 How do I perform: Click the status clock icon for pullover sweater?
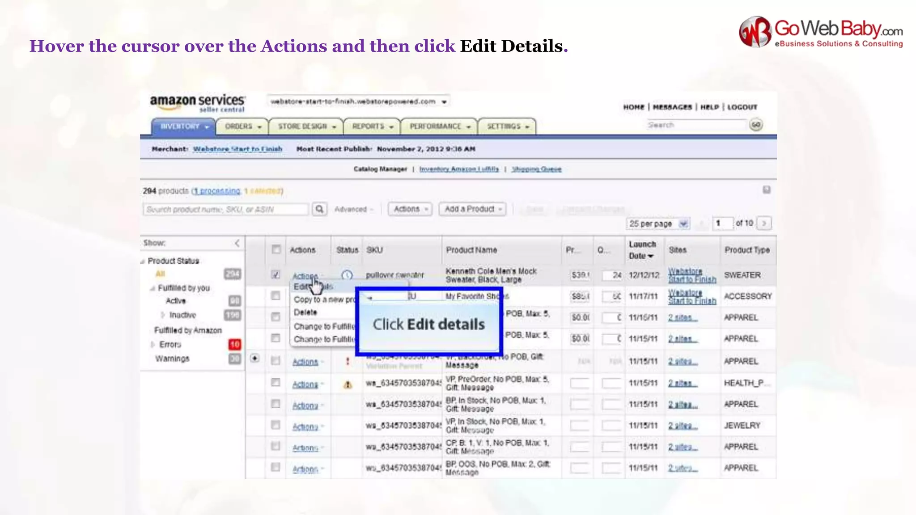coord(347,275)
